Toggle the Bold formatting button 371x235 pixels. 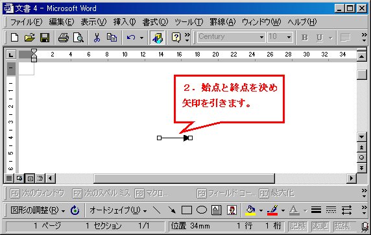coord(304,38)
